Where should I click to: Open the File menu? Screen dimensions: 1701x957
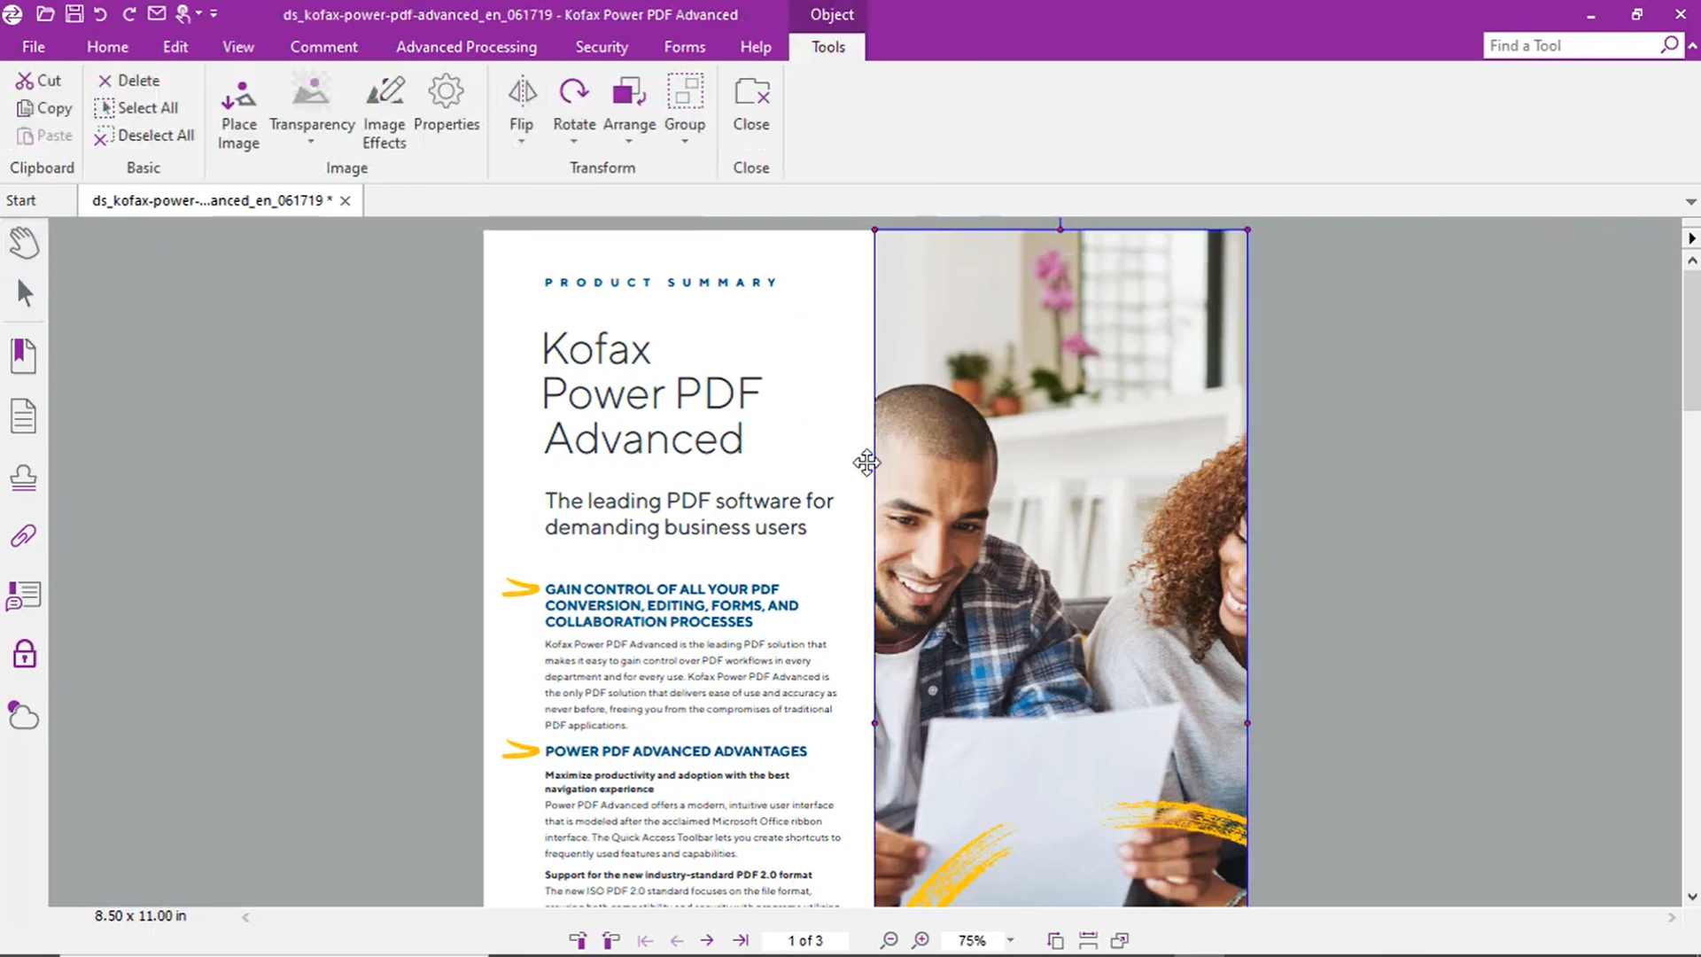pyautogui.click(x=34, y=47)
